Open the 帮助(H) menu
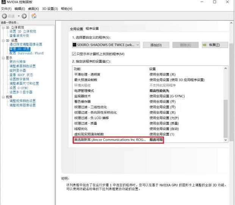The height and width of the screenshot is (205, 235). [67, 9]
